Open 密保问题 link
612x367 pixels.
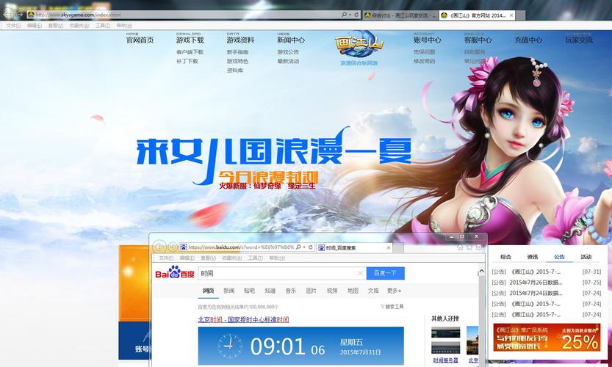point(424,52)
